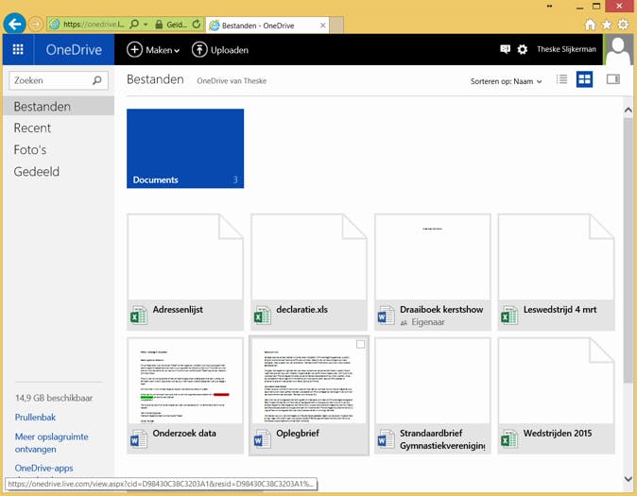The width and height of the screenshot is (637, 496).
Task: Click the vertical scrollbar thumb in the file list
Action: [x=628, y=249]
